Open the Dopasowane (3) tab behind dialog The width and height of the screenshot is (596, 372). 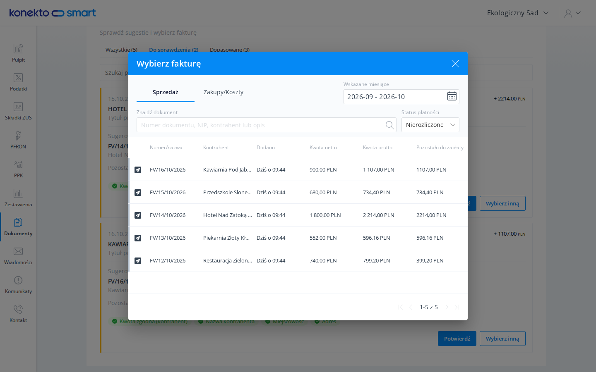[230, 49]
